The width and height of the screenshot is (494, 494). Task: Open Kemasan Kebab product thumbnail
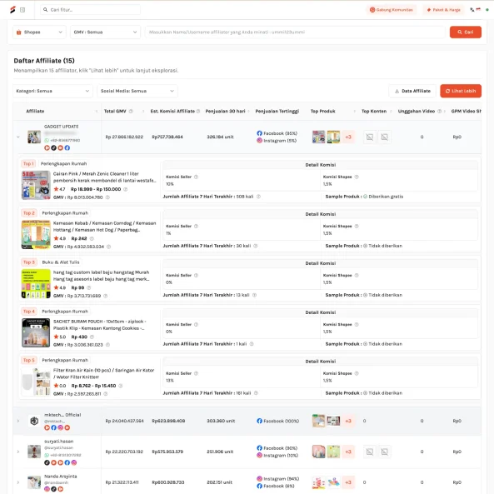(36, 234)
